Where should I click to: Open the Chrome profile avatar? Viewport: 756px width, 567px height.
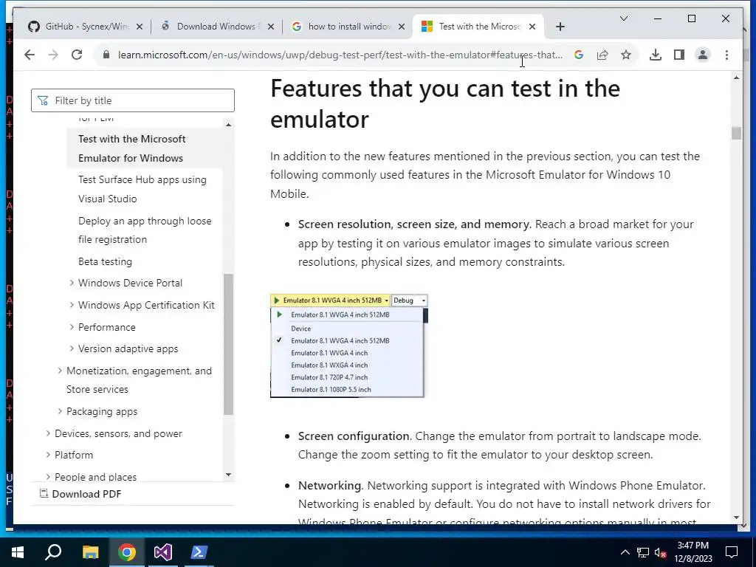(x=703, y=55)
